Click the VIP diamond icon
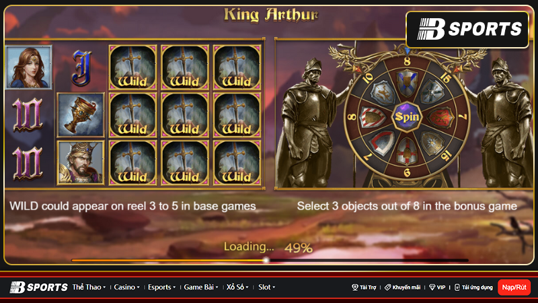This screenshot has width=538, height=303. 432,288
